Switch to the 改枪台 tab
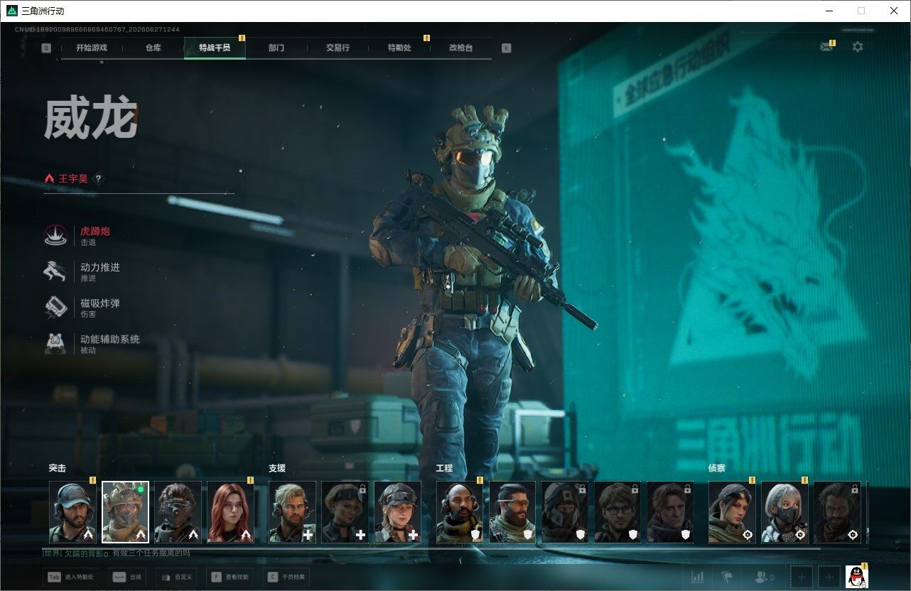The height and width of the screenshot is (591, 911). tap(460, 48)
